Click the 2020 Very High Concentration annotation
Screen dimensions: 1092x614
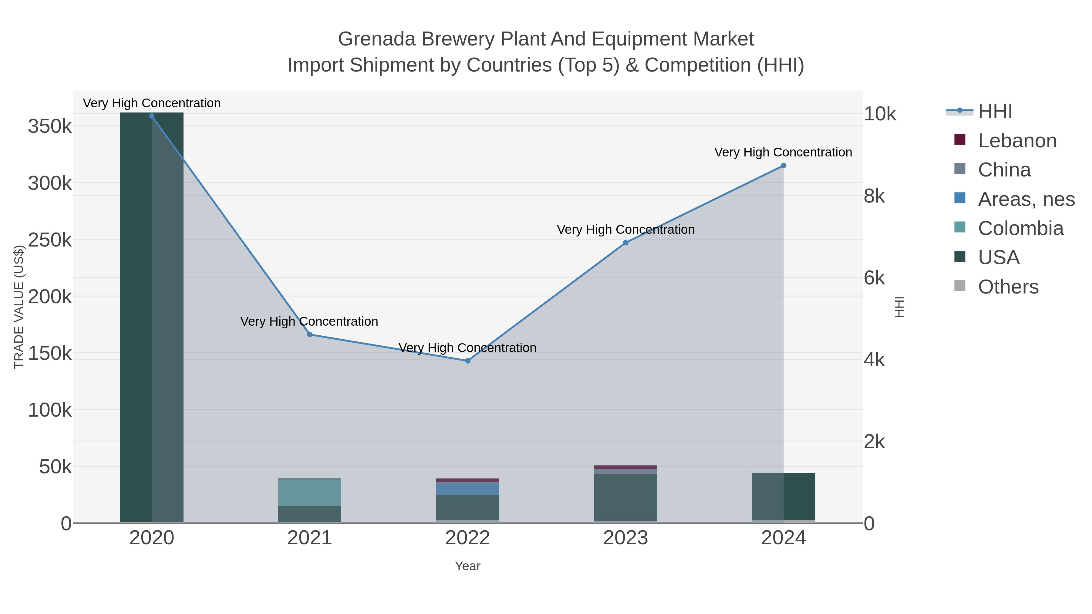[152, 103]
